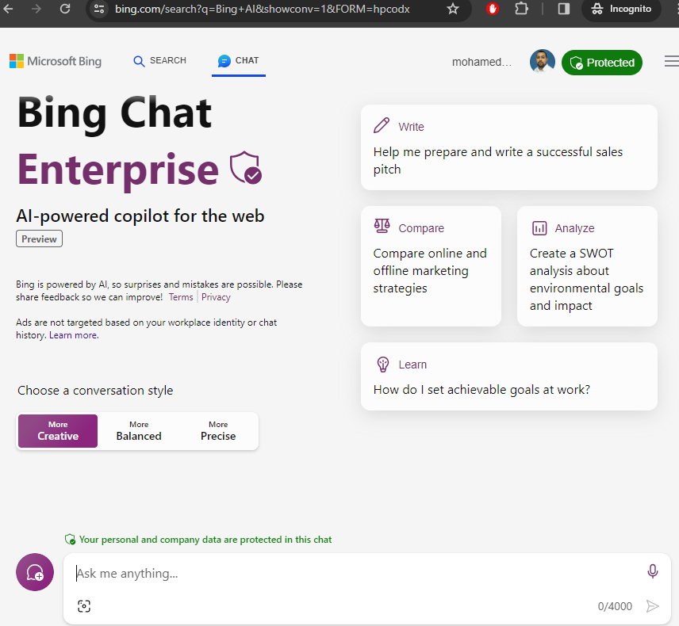Click the Preview badge
This screenshot has height=626, width=679.
(40, 239)
